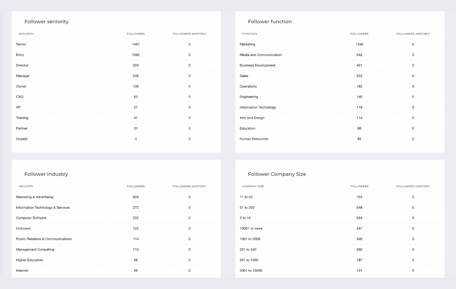This screenshot has width=456, height=289.
Task: Click the Marketing function label
Action: coord(247,44)
